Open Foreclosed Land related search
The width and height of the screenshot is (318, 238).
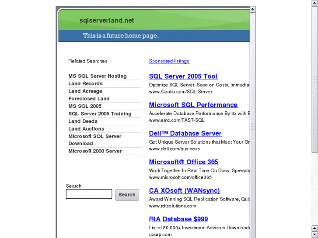pyautogui.click(x=89, y=99)
